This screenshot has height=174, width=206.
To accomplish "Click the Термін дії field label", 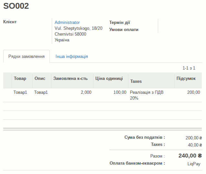I will [120, 23].
